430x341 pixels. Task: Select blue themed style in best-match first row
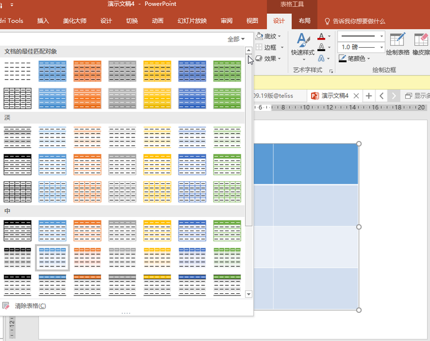tap(52, 71)
